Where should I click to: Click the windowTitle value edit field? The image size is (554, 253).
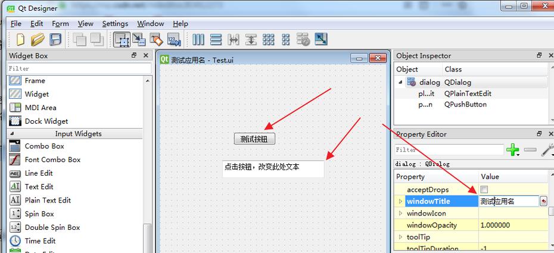(508, 201)
